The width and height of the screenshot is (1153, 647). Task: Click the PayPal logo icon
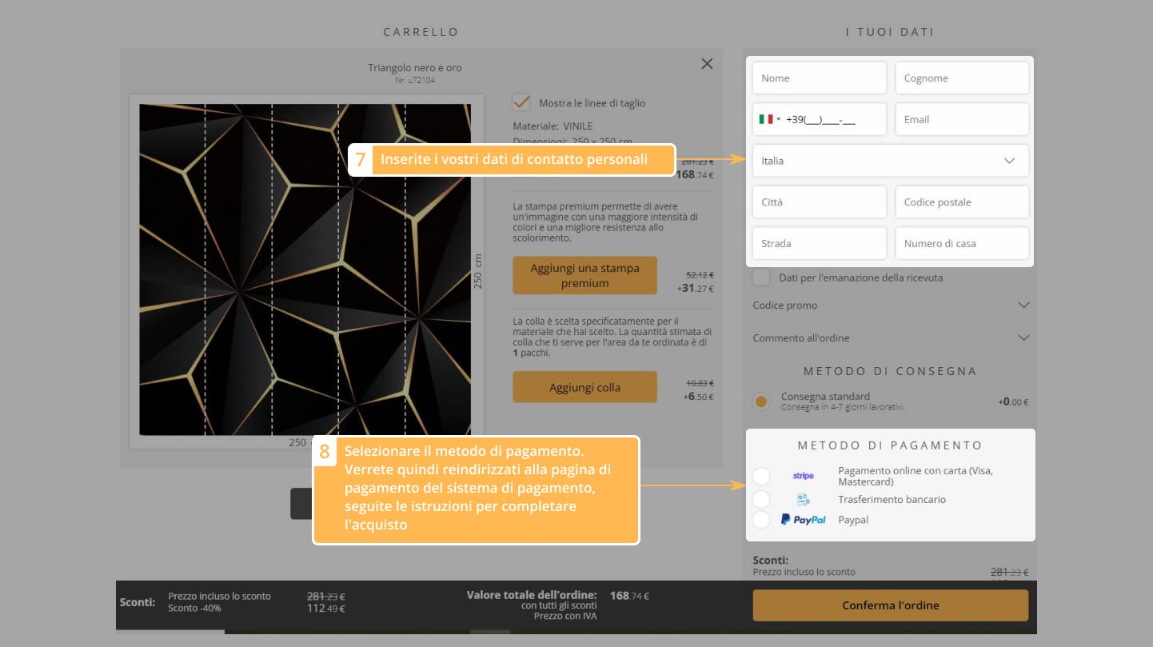(803, 520)
